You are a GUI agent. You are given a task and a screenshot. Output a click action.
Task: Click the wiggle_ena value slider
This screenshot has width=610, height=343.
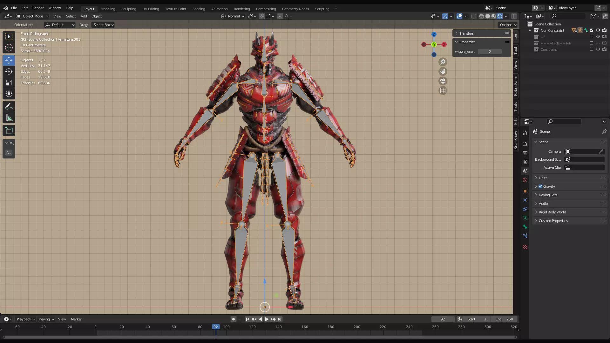tap(490, 51)
